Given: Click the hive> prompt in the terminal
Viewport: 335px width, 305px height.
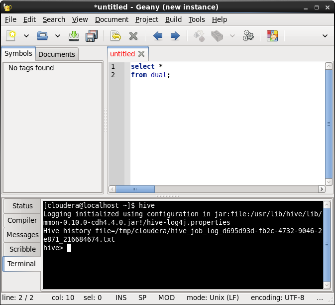Looking at the screenshot, I should coord(53,248).
